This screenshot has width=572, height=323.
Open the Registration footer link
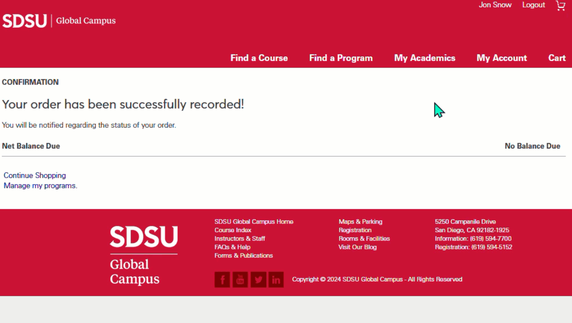[355, 230]
